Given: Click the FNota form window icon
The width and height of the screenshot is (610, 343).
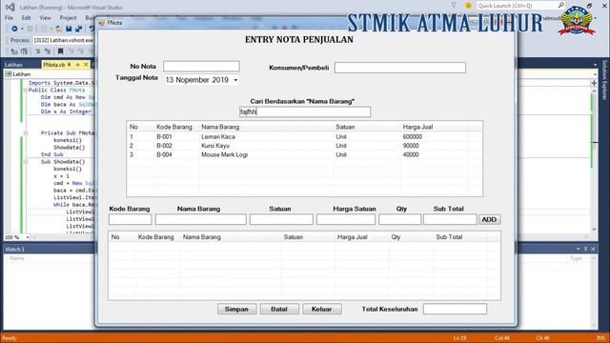Looking at the screenshot, I should [x=102, y=23].
